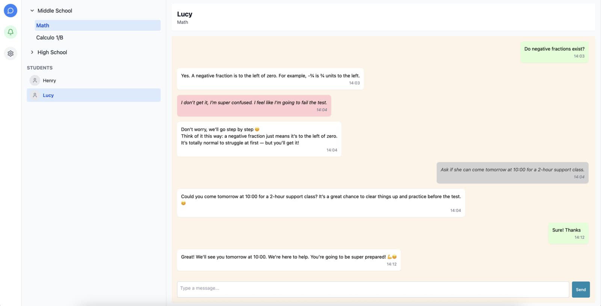Click the "Do negative fractions exist?" message

point(554,52)
